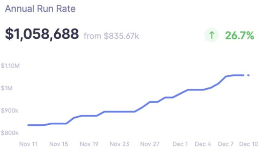Click the Nov 15 x-axis label
This screenshot has height=150, width=261.
click(59, 144)
